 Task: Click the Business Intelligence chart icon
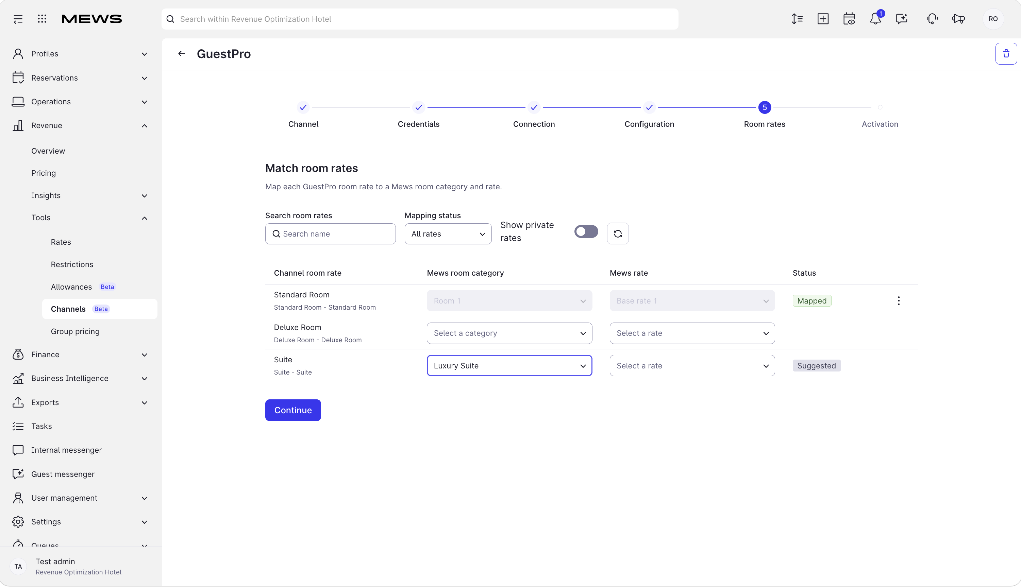click(18, 378)
